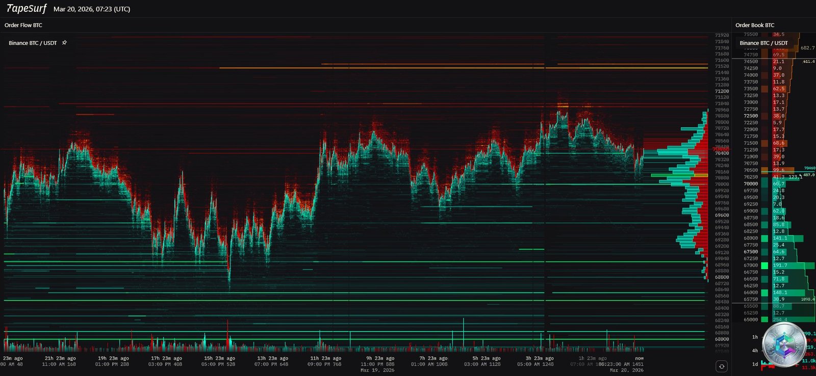This screenshot has width=816, height=376.
Task: Click the 3h 23m ago time label
Action: (x=540, y=358)
